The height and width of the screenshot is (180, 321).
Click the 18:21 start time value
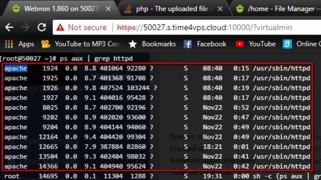213,146
